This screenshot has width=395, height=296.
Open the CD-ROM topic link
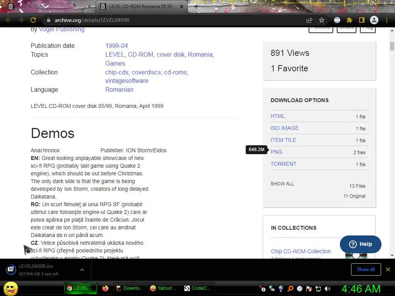coord(140,54)
